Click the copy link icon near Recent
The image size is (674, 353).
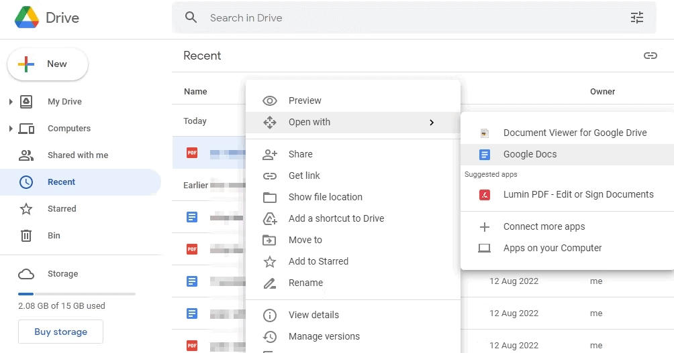(x=650, y=56)
